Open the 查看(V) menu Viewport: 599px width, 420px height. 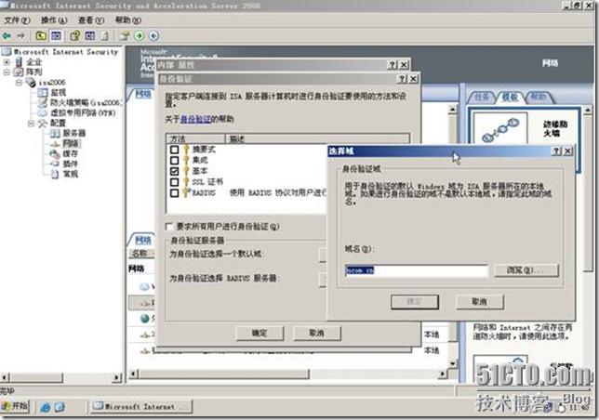[91, 20]
